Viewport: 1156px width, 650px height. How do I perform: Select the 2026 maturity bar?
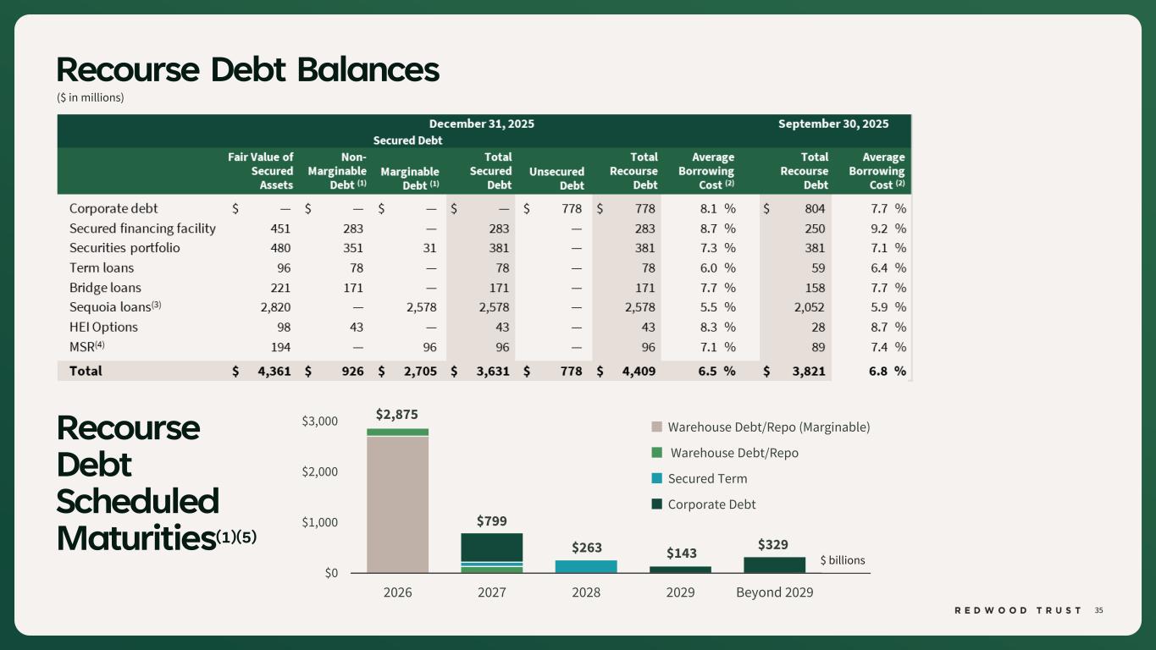[x=397, y=504]
